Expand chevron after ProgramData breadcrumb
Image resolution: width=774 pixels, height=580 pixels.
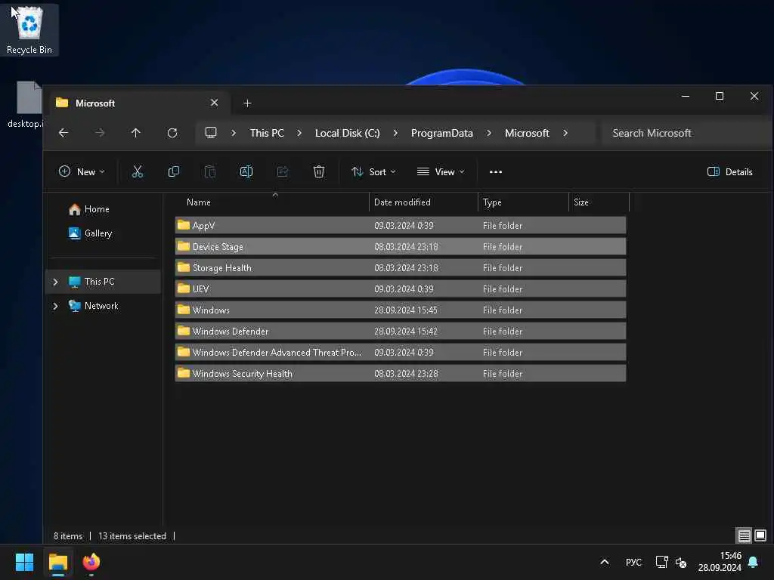(489, 133)
